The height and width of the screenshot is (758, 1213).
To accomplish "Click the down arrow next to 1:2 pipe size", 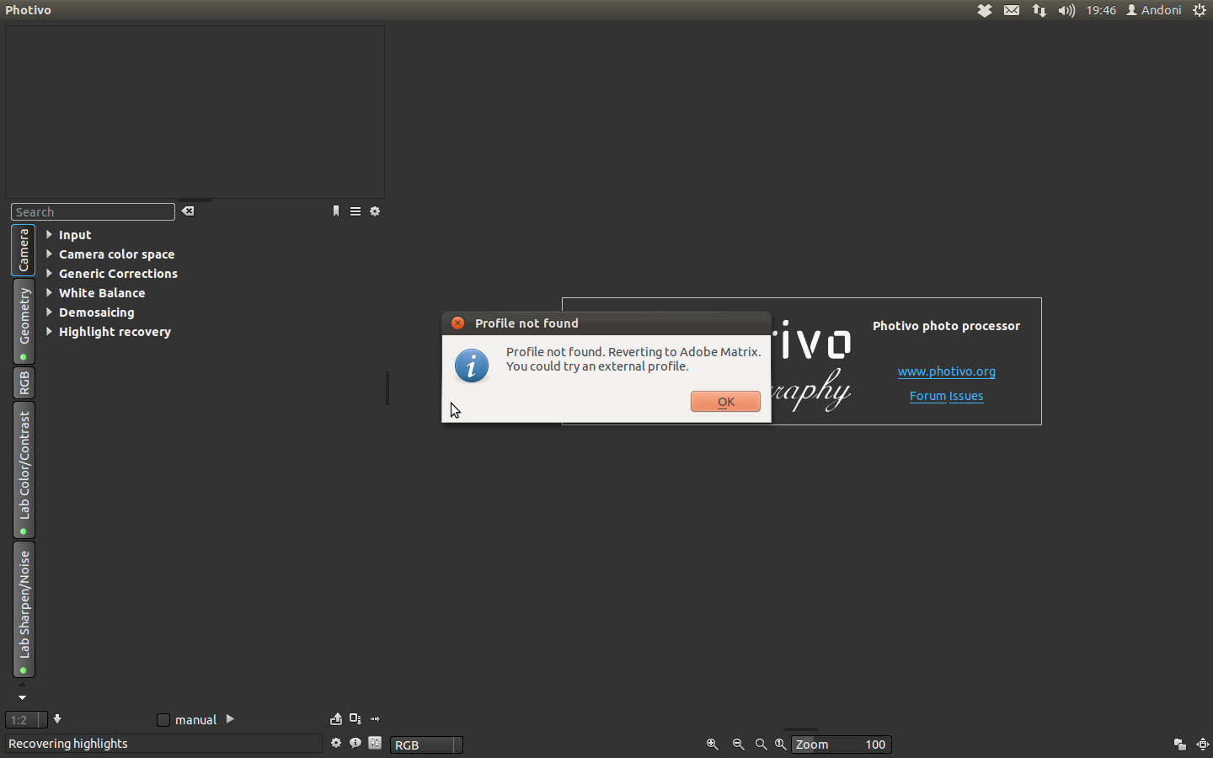I will 57,719.
